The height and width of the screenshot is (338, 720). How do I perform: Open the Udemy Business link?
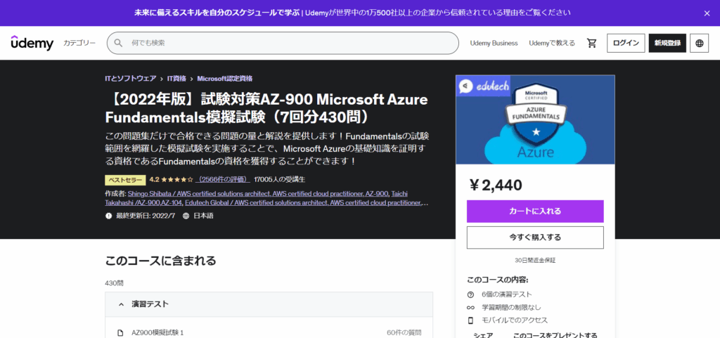tap(494, 43)
